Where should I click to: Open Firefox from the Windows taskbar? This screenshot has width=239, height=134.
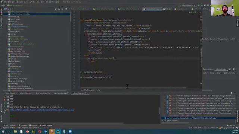click(x=27, y=131)
